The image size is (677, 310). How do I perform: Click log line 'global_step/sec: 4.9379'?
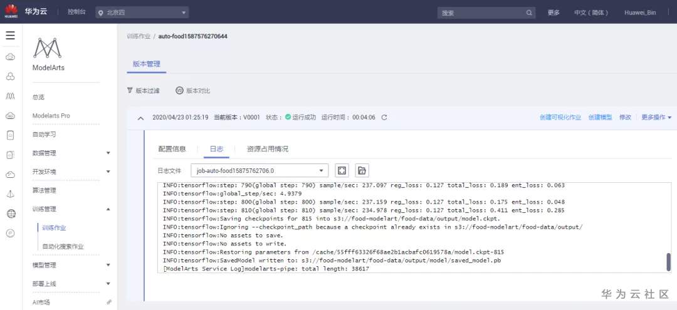pos(232,194)
